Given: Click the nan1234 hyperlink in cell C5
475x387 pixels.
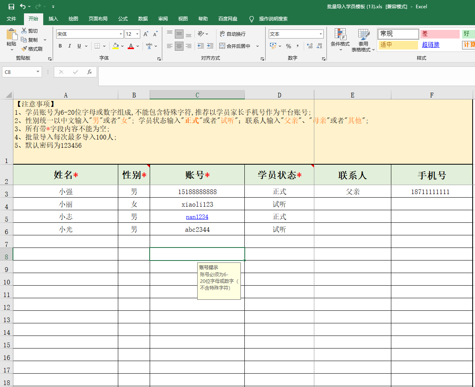Looking at the screenshot, I should tap(197, 217).
